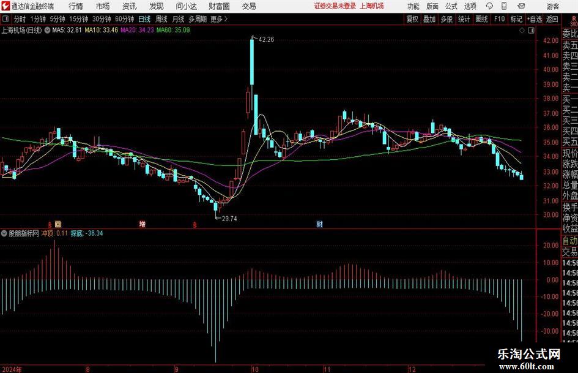This screenshot has height=373, width=578.
Task: Open the 问小达 menu
Action: [x=186, y=6]
